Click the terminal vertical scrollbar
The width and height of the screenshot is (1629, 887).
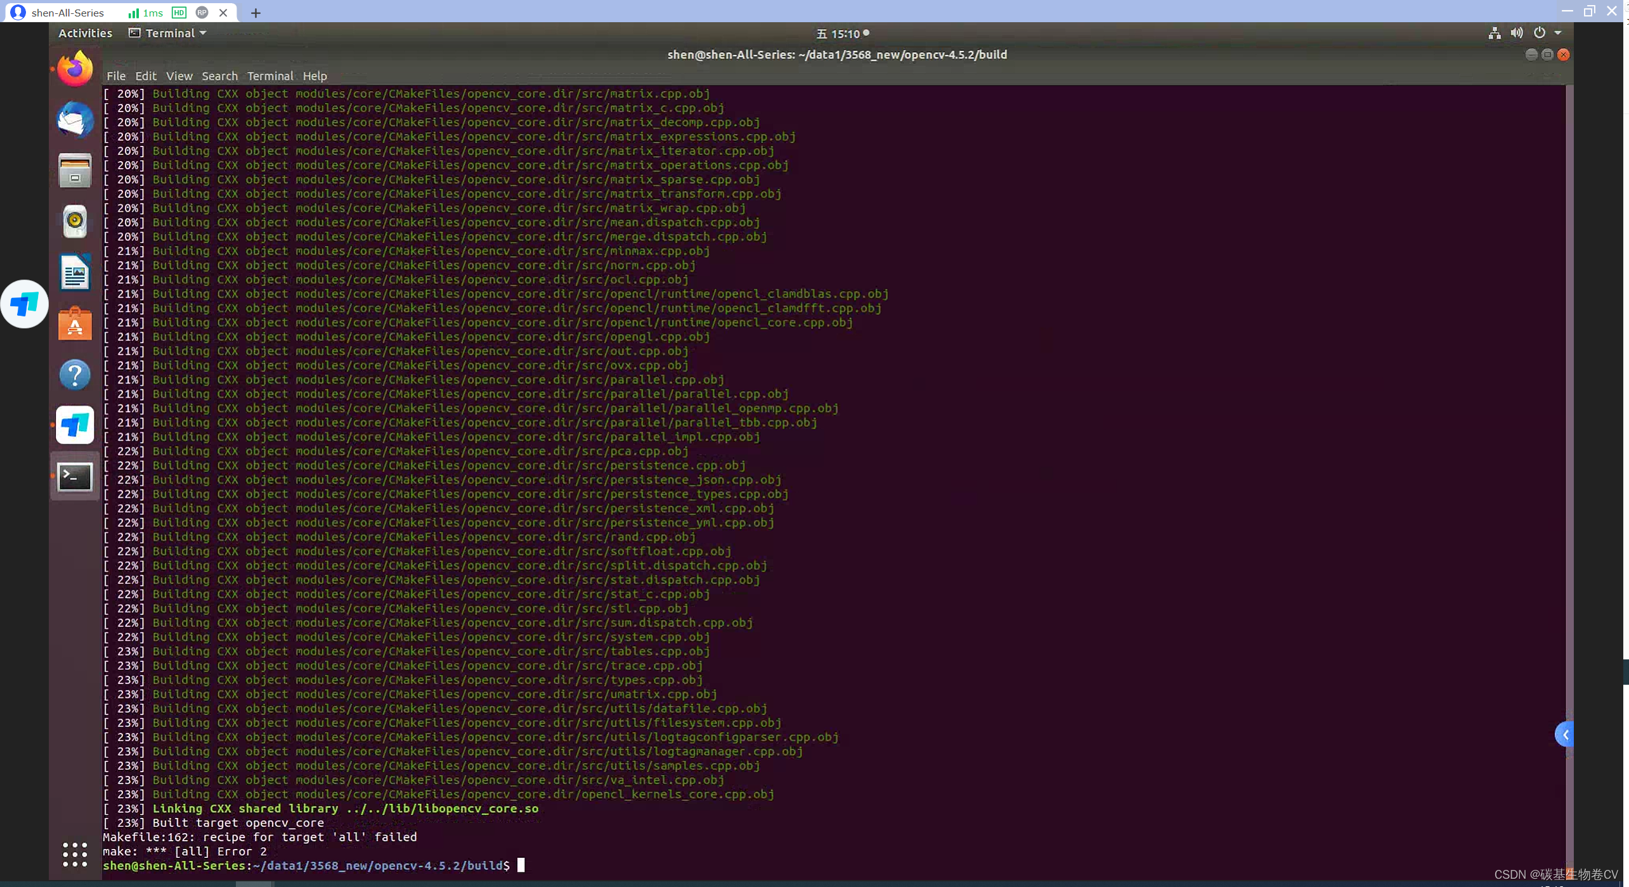[1569, 482]
